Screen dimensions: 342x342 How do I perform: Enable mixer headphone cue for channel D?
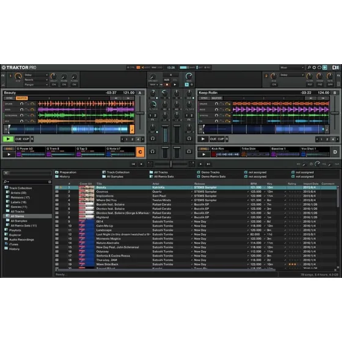click(x=189, y=151)
